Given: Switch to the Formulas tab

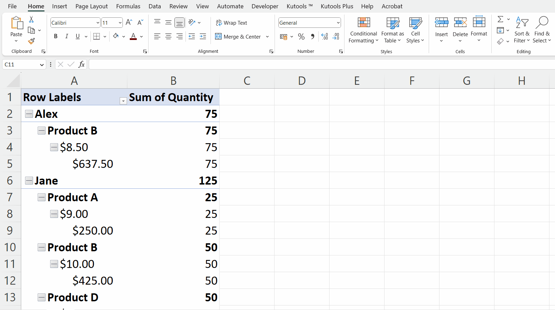Looking at the screenshot, I should pyautogui.click(x=128, y=6).
